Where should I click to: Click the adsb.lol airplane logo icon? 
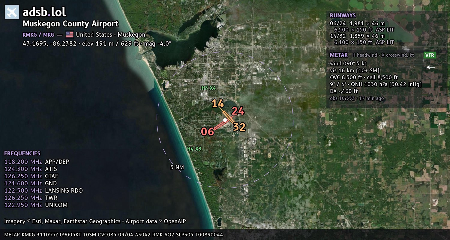[12, 12]
